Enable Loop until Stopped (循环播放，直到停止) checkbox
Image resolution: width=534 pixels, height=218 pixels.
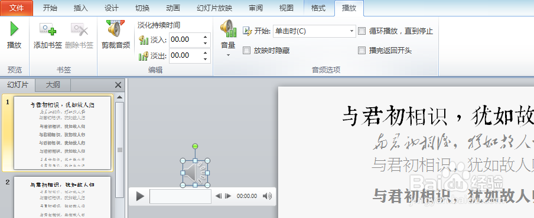[x=362, y=31]
